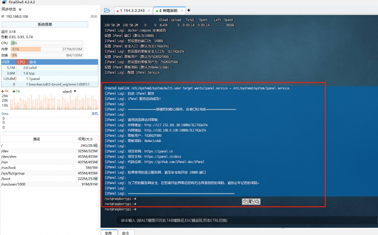
Task: Click the network traffic graph
Action: [x=54, y=102]
